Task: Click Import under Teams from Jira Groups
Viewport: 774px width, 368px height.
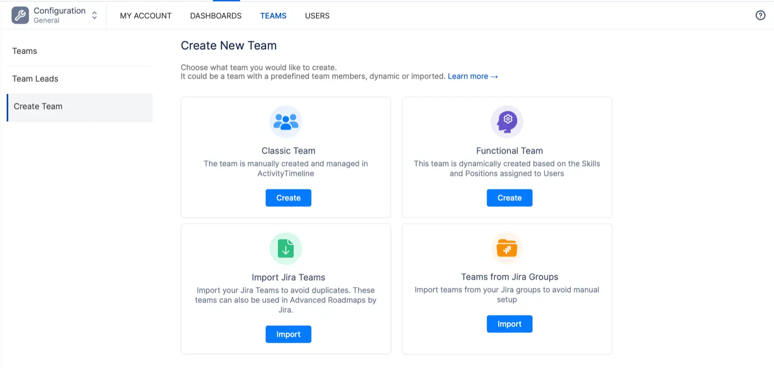Action: (509, 324)
